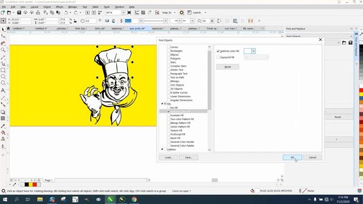The width and height of the screenshot is (363, 204).
Task: Select the Interactive Fill tool in the toolbox
Action: pos(3,133)
